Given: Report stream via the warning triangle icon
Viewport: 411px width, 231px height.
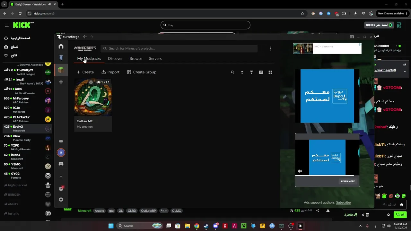Looking at the screenshot, I should (x=328, y=211).
